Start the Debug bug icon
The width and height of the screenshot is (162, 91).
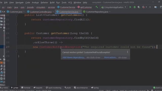click(134, 7)
